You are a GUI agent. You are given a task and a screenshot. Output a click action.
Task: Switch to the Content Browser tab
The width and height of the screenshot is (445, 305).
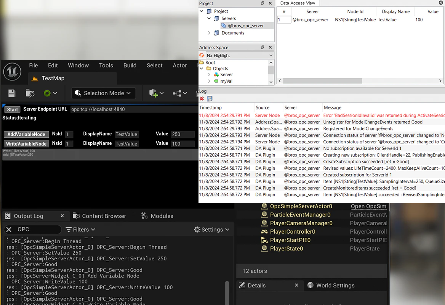click(x=99, y=216)
